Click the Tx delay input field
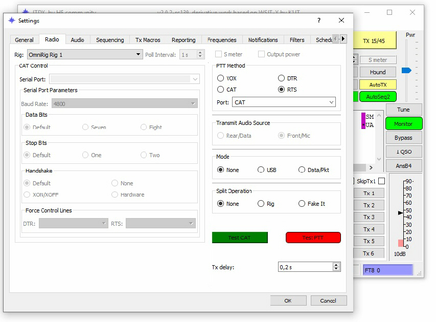Viewport: 436px width, 322px height. coord(305,267)
